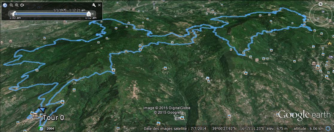Click the Tour 0 placemark label
The width and height of the screenshot is (334, 132).
pyautogui.click(x=54, y=118)
